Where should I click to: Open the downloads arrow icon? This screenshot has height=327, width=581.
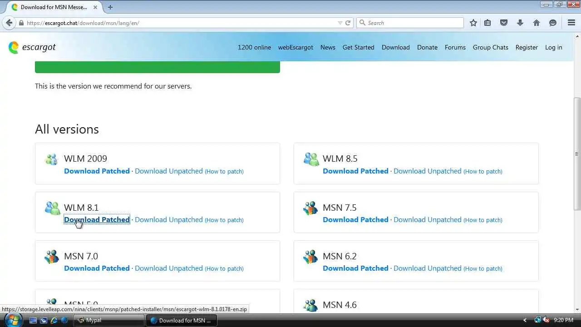coord(520,23)
